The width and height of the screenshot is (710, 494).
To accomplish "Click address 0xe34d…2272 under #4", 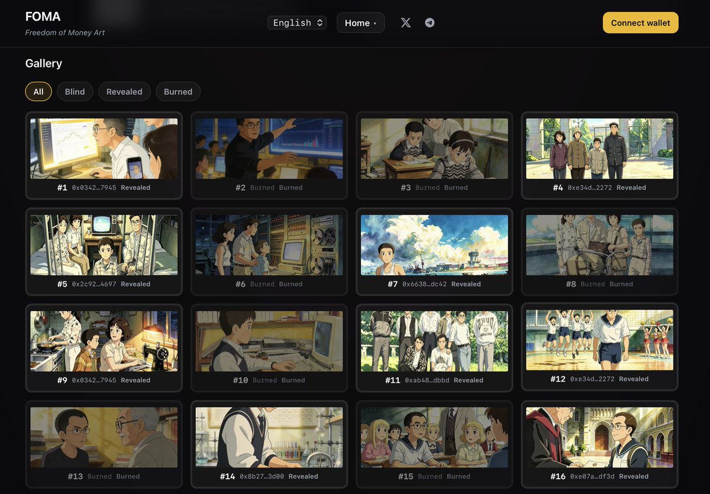I will pyautogui.click(x=590, y=188).
